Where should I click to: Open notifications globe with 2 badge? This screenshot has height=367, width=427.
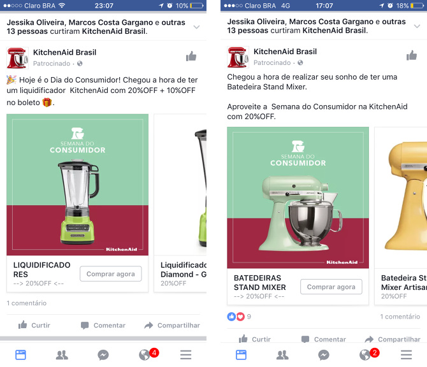tap(368, 354)
